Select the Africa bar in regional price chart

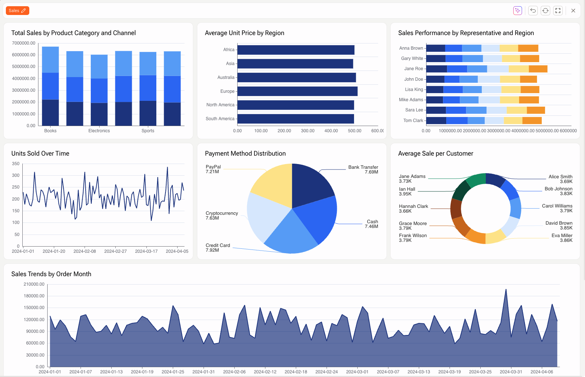296,50
